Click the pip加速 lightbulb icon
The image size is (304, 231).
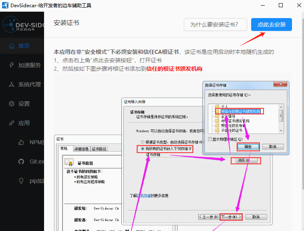coord(21,181)
